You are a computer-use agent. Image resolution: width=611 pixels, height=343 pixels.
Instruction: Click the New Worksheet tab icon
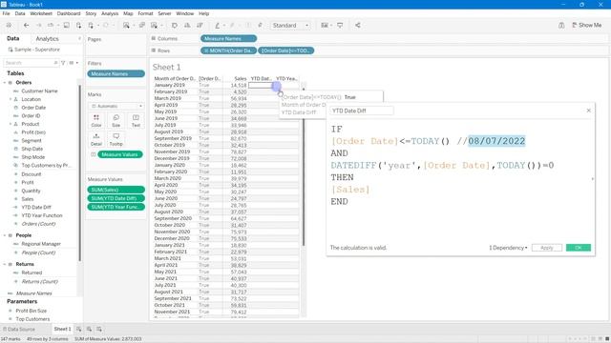tap(78, 329)
